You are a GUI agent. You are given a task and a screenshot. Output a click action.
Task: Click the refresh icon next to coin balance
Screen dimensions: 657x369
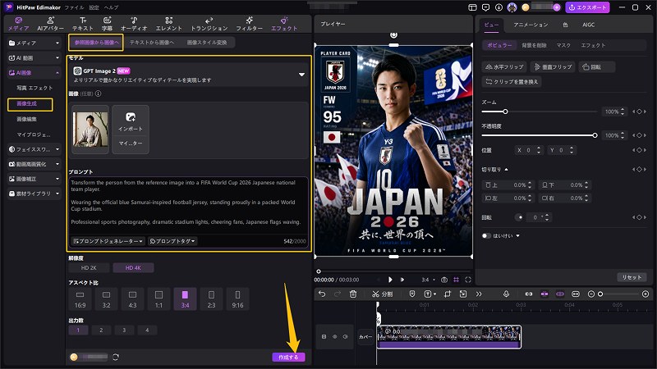coord(116,357)
